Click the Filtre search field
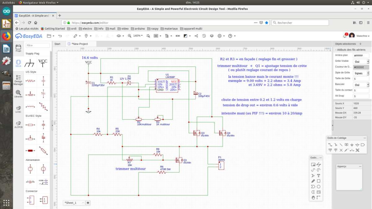This screenshot has height=209, width=372. (38, 46)
